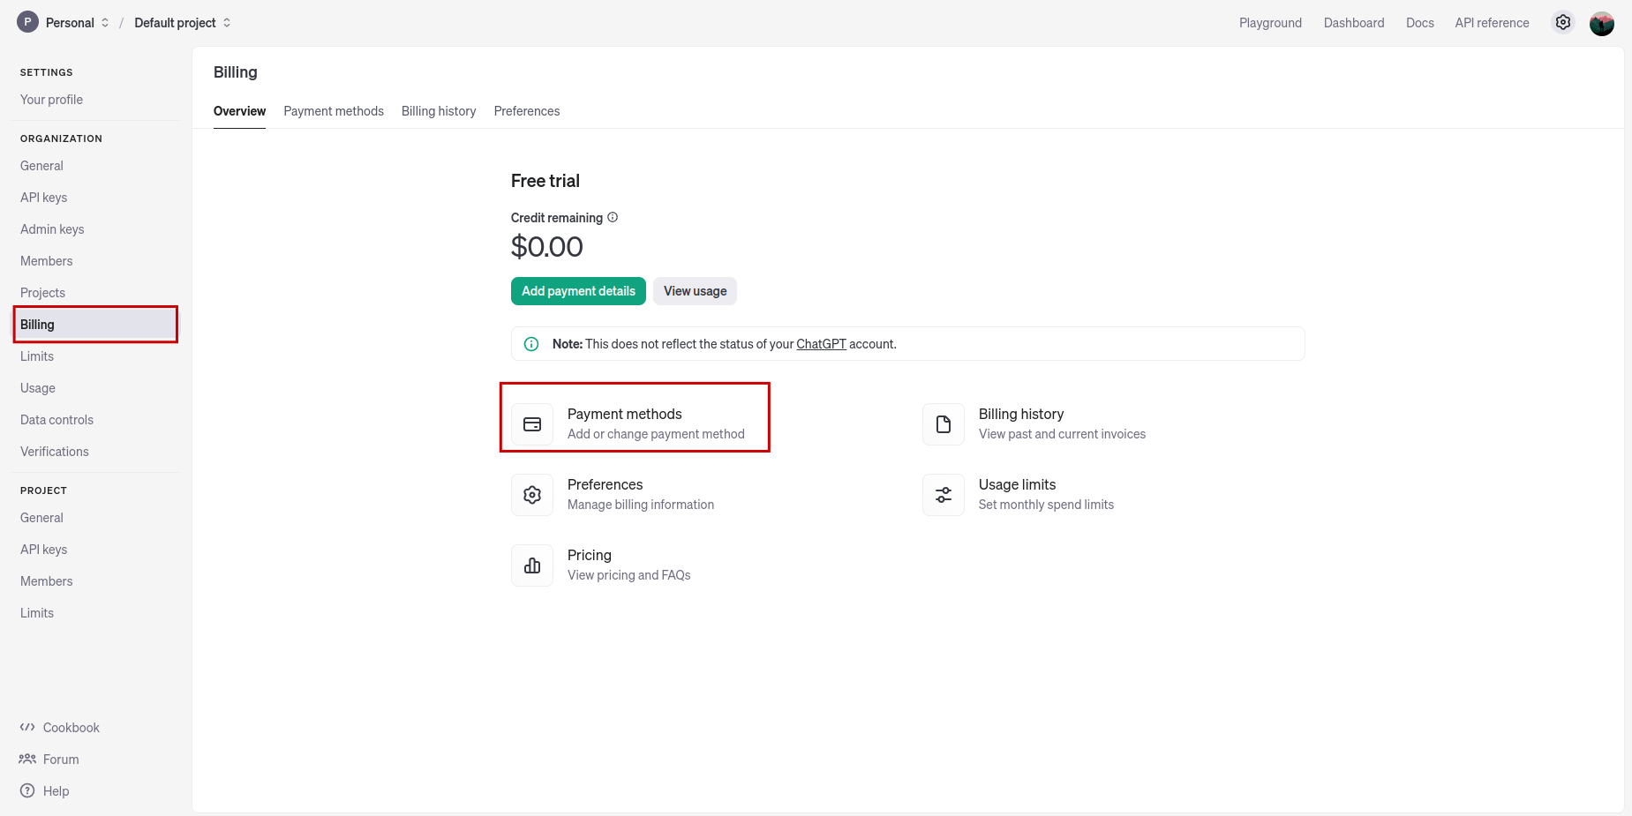The image size is (1632, 816).
Task: Switch to the Preferences tab
Action: pos(527,111)
